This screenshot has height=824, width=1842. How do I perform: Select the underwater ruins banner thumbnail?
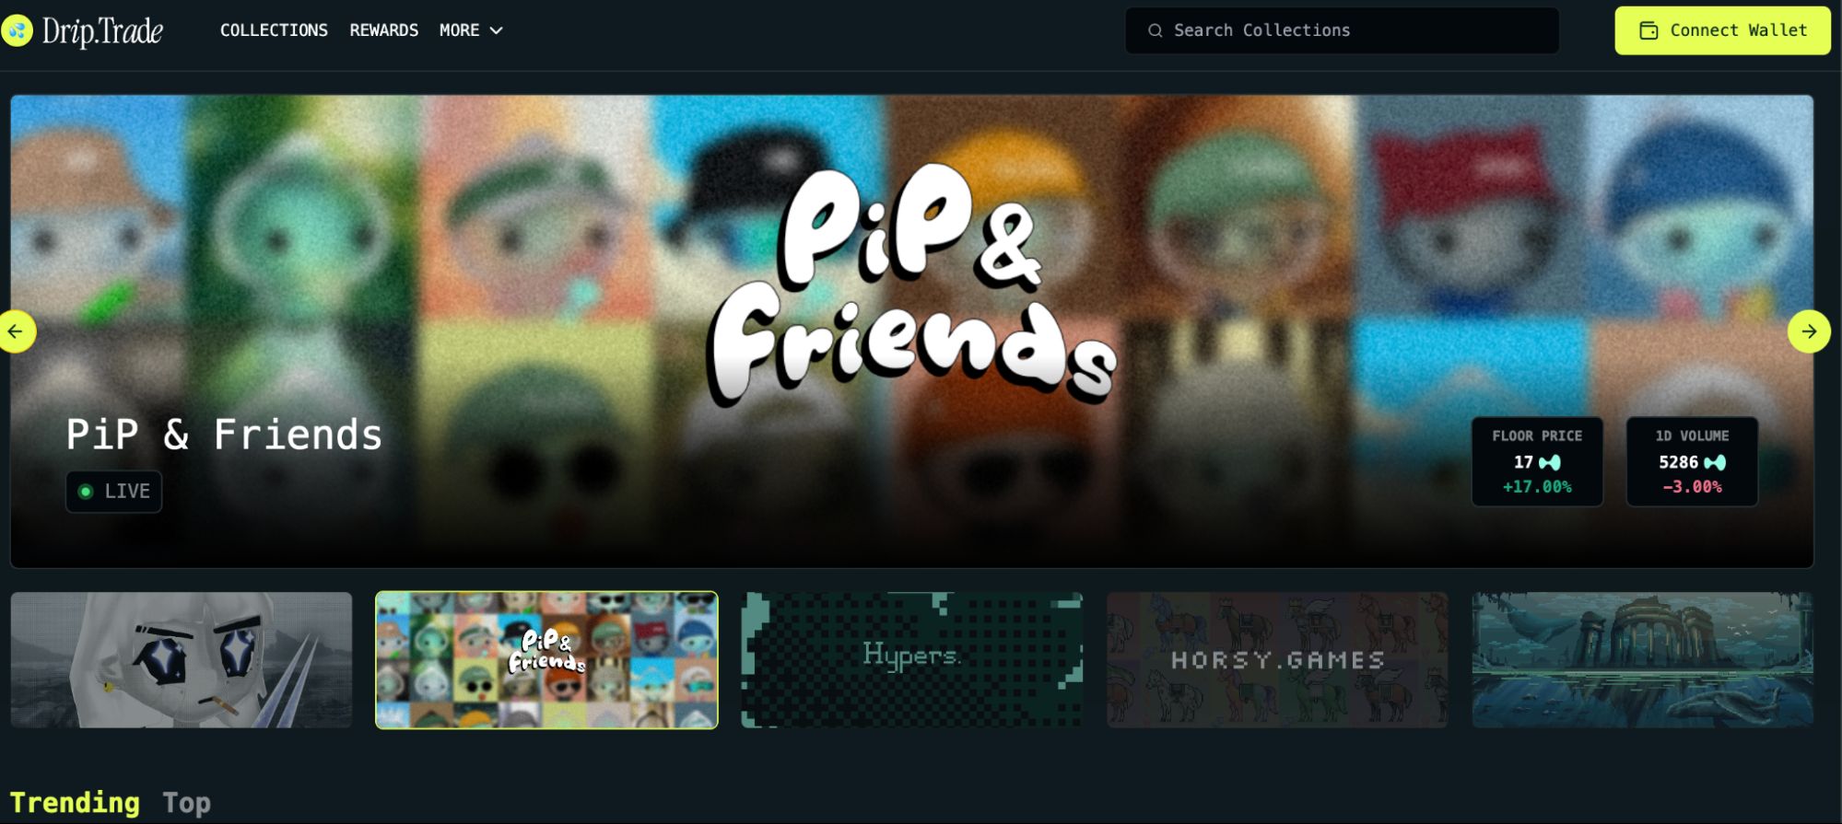pyautogui.click(x=1642, y=660)
